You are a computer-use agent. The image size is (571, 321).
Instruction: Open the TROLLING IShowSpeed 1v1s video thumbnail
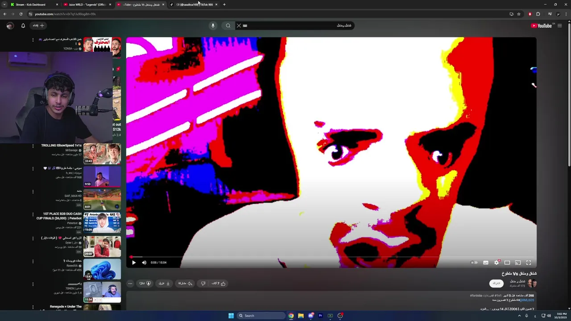pos(102,154)
